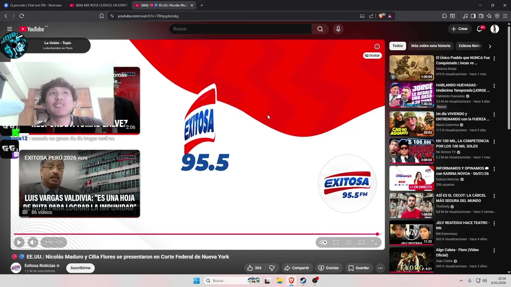Click the round Exitosa 95.5 FM channel watermark
The image size is (511, 287).
(x=347, y=184)
